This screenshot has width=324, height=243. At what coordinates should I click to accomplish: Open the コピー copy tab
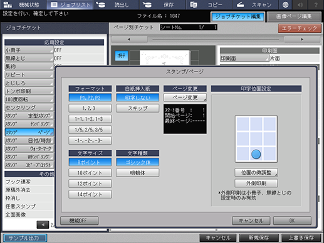tap(209, 4)
